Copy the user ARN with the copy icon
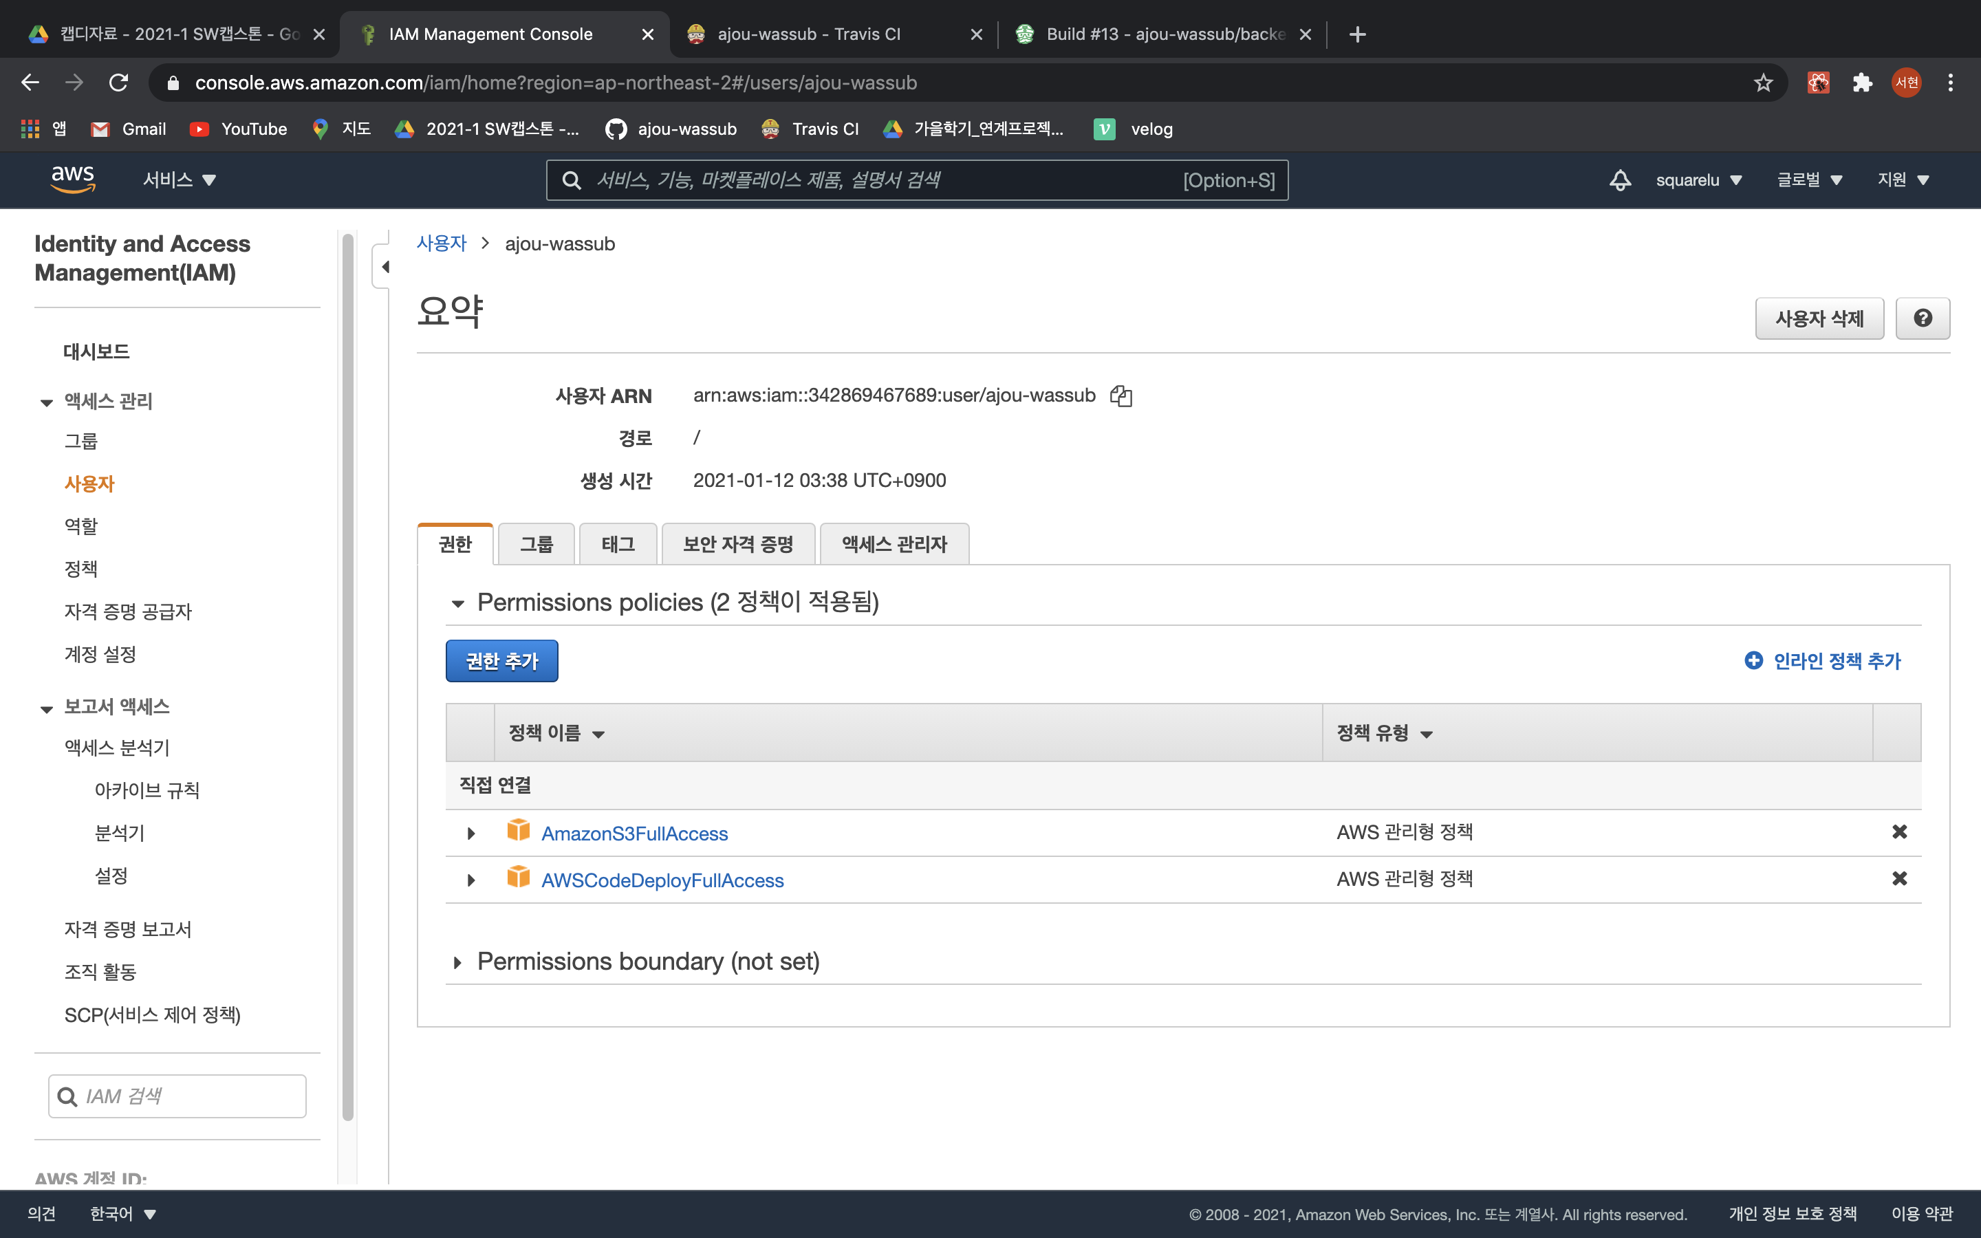The height and width of the screenshot is (1238, 1981). click(x=1121, y=396)
